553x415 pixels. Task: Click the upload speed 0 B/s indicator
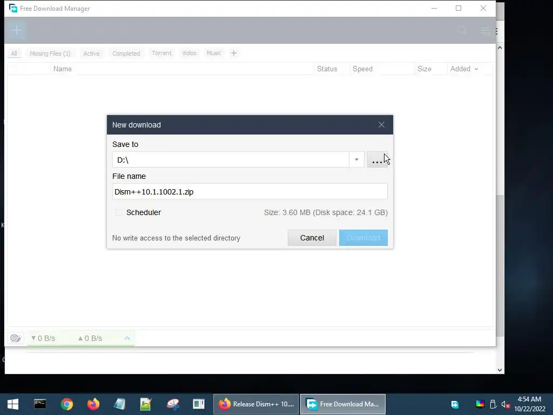[x=90, y=338]
